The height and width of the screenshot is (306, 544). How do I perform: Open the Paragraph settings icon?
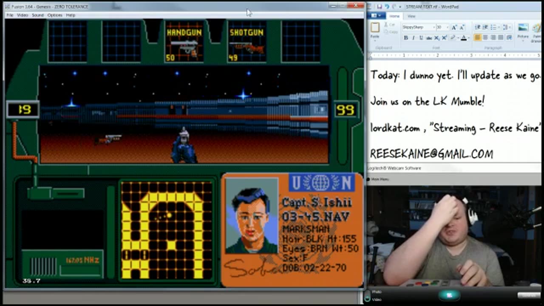point(509,37)
